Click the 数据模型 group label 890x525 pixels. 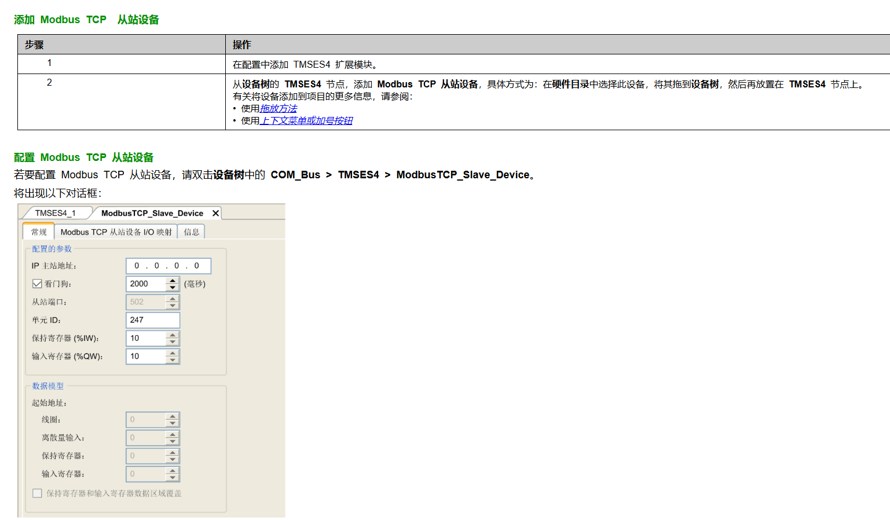click(47, 386)
